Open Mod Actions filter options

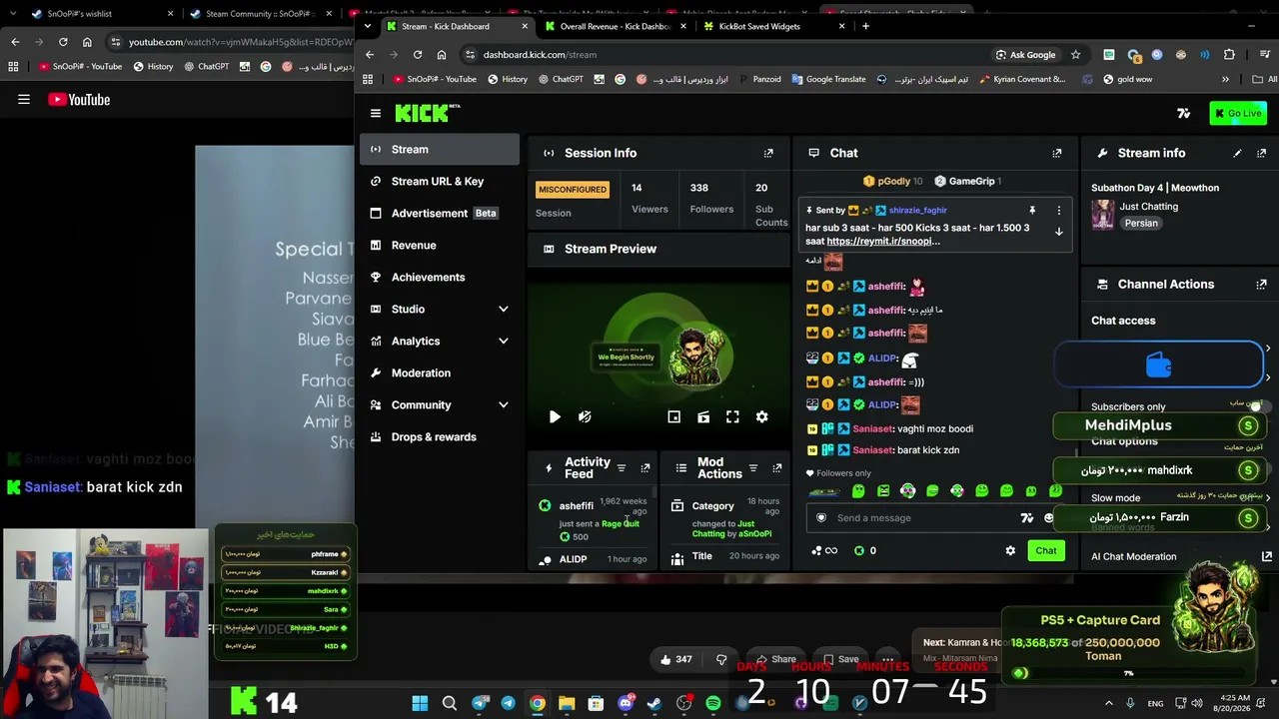tap(752, 468)
